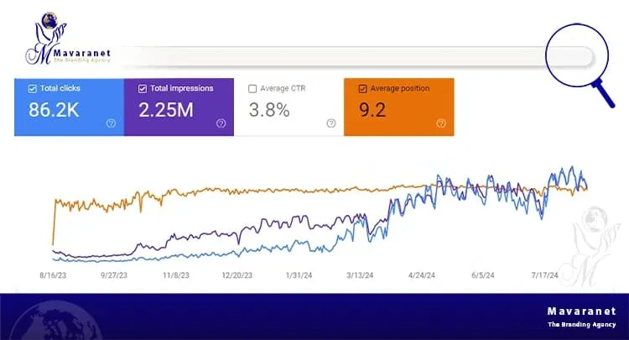Click the Mavaranet Branding Agency footer text
This screenshot has width=629, height=340.
point(572,316)
